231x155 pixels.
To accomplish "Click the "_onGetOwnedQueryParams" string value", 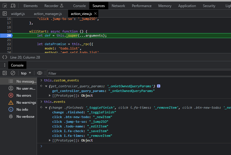I will coord(131,91).
